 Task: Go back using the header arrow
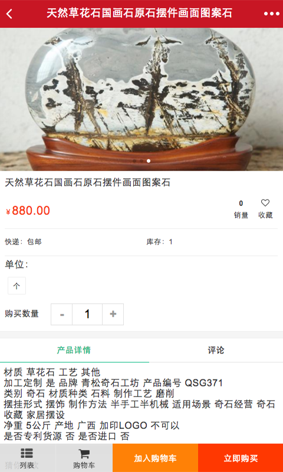9,14
